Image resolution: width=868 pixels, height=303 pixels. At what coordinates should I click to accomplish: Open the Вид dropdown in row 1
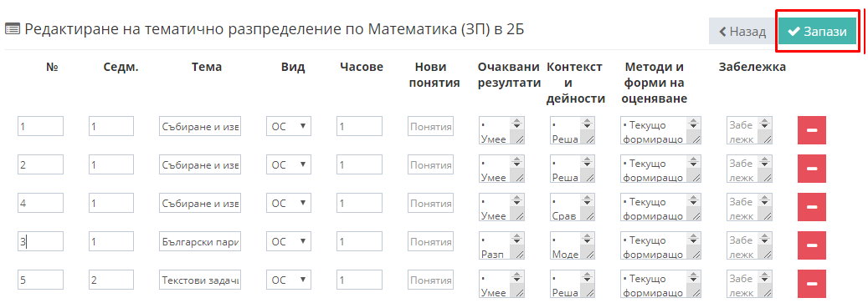pos(289,126)
